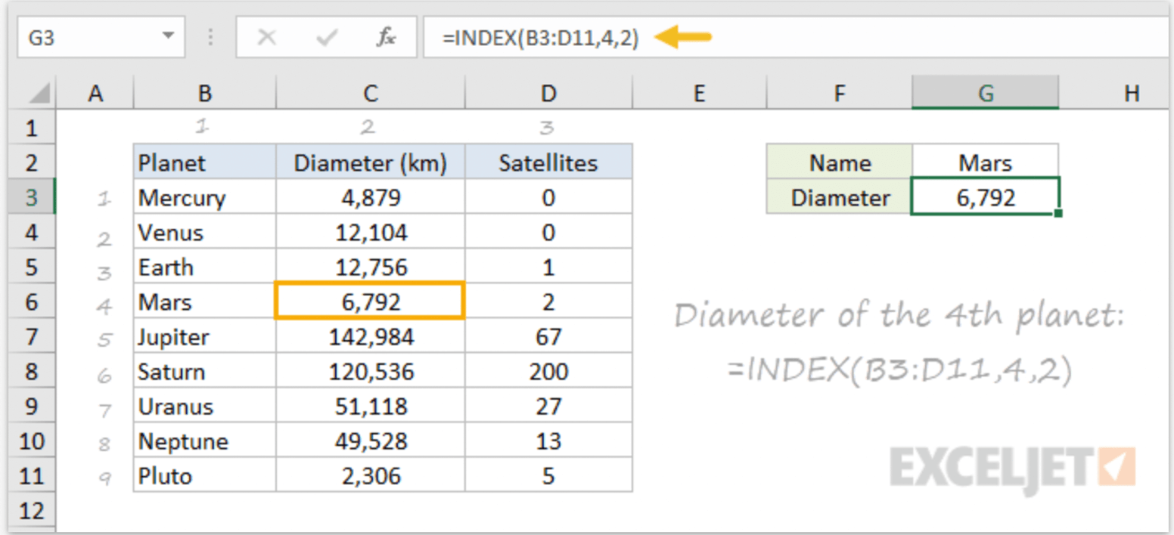Select the Neptune cell
This screenshot has width=1174, height=535.
tap(205, 441)
